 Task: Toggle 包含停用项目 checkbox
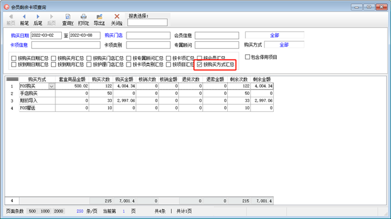point(248,57)
